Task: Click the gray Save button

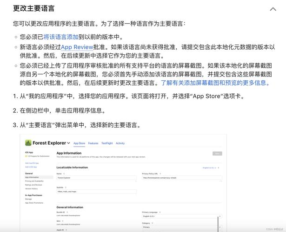Action: 217,154
